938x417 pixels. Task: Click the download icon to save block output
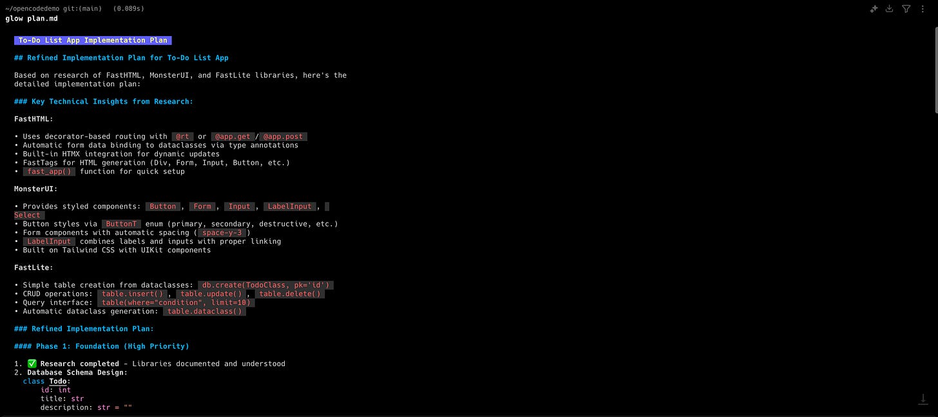(x=890, y=9)
